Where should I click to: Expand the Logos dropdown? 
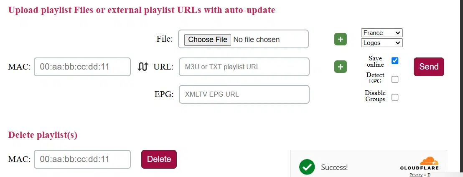381,42
